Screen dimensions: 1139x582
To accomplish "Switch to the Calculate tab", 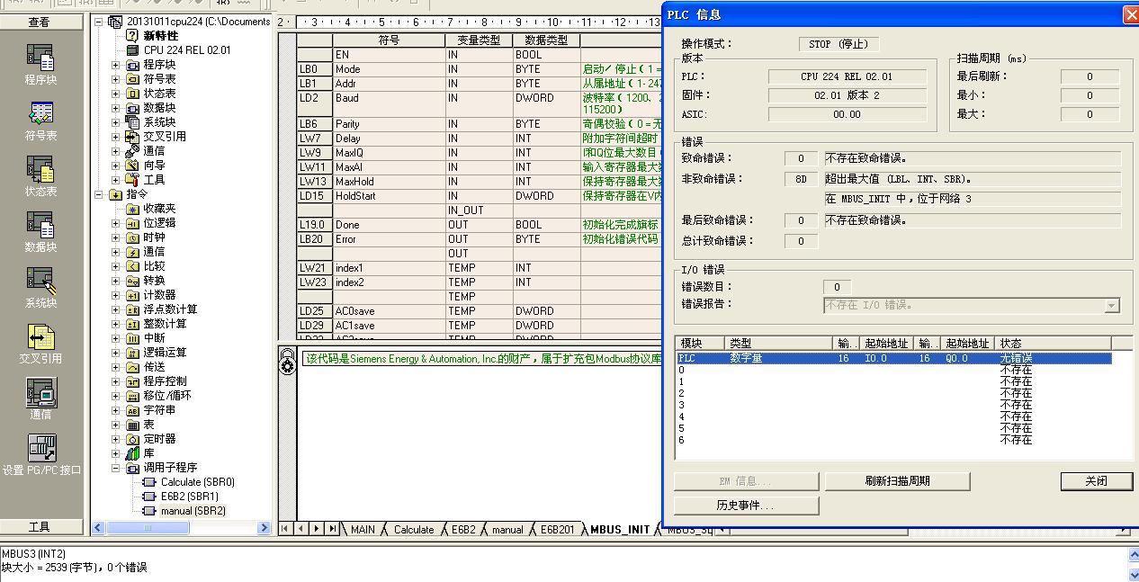I will click(413, 530).
